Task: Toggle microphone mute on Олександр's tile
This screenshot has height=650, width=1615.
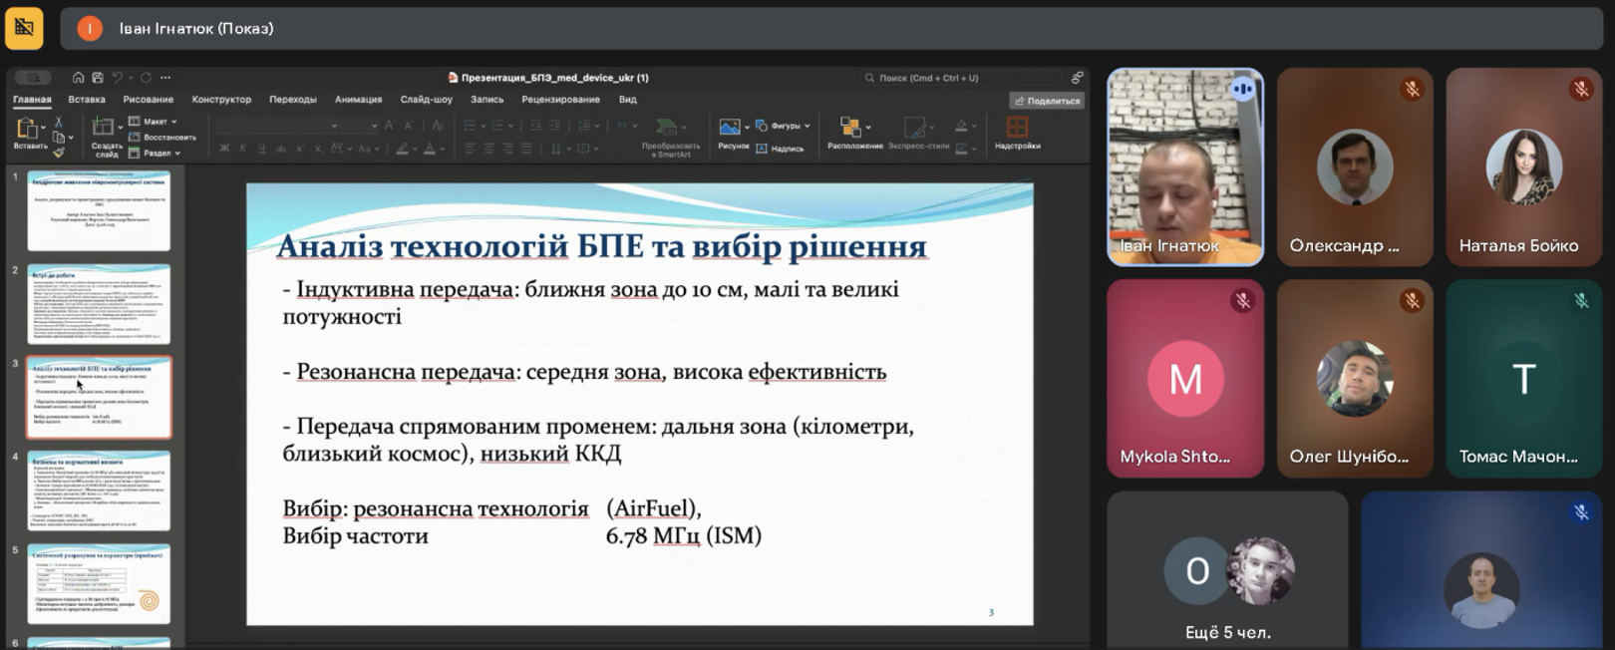Action: click(1412, 90)
